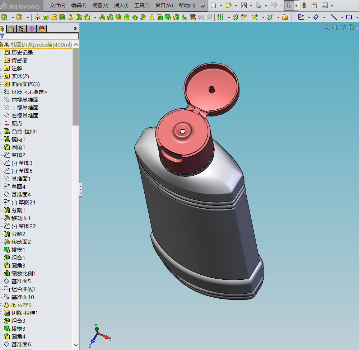
Task: Select the Smart Dimension tool
Action: [x=316, y=17]
